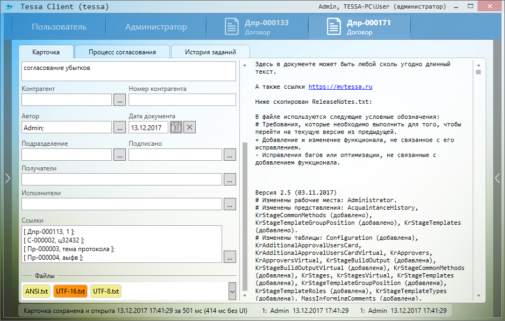Click the Дпр-000113 reference entry
The image size is (505, 321).
tap(49, 232)
